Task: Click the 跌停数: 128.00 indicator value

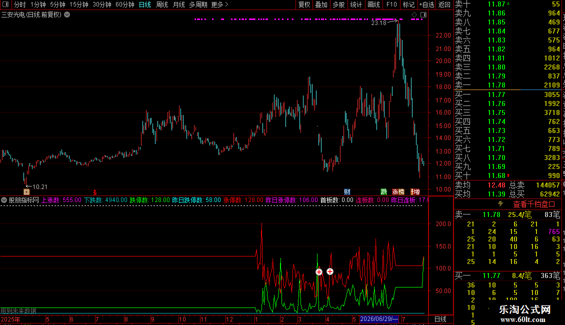Action: click(149, 200)
